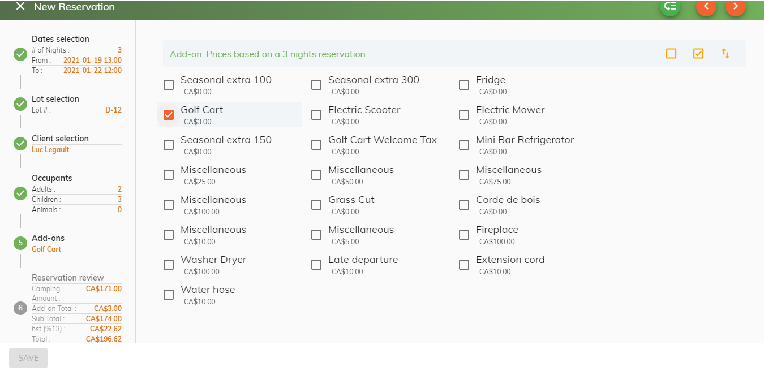Screen dimensions: 764x371
Task: Open the Add-ons step in sidebar
Action: click(x=48, y=238)
